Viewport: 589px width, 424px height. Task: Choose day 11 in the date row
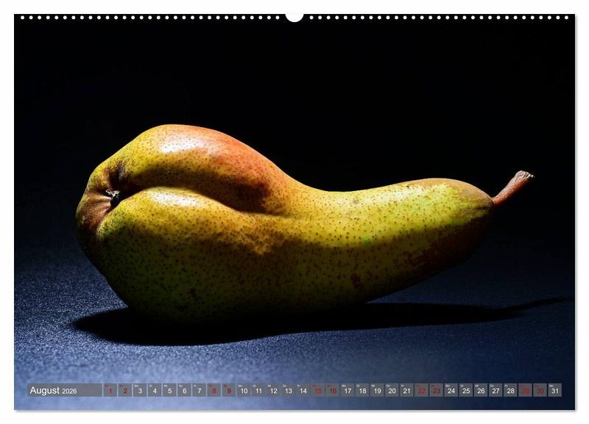[x=258, y=390]
